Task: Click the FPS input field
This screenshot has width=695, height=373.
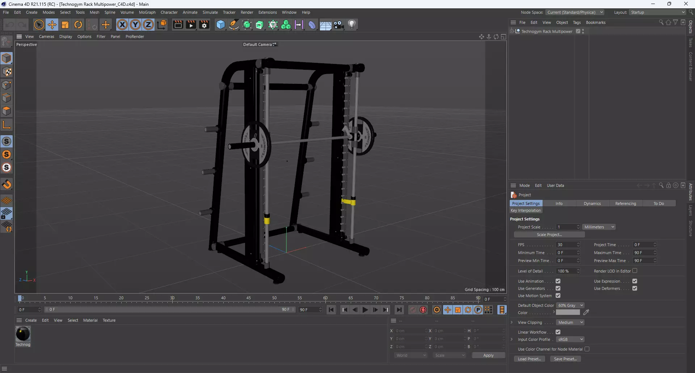Action: [x=566, y=245]
